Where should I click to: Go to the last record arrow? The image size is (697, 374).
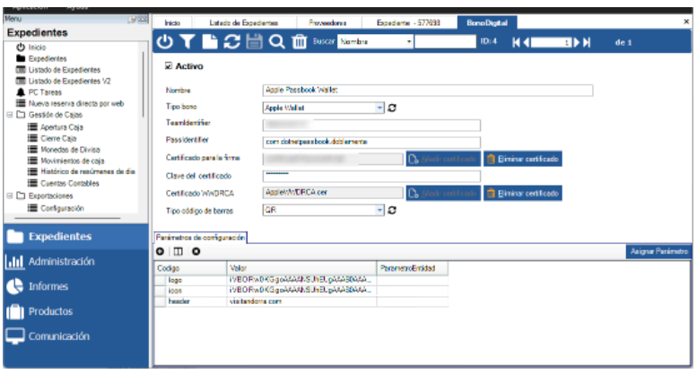[587, 42]
